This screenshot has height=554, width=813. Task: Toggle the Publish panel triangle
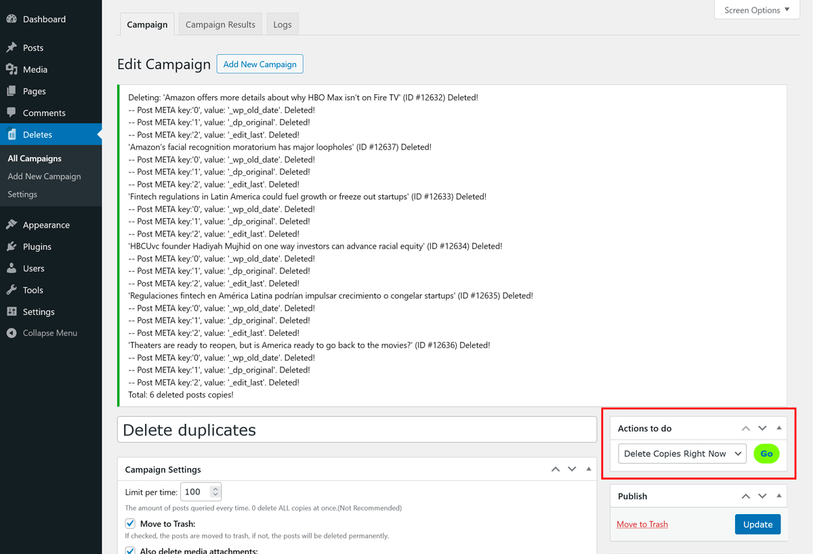[x=779, y=496]
